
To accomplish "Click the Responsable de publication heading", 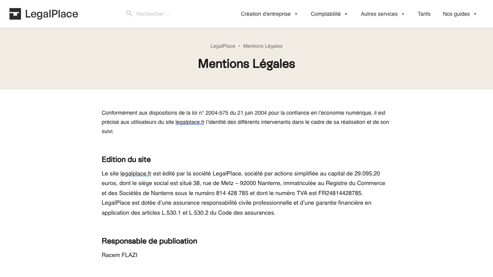I will tap(149, 241).
